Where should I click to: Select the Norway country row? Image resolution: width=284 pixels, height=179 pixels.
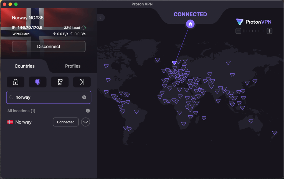coord(48,122)
